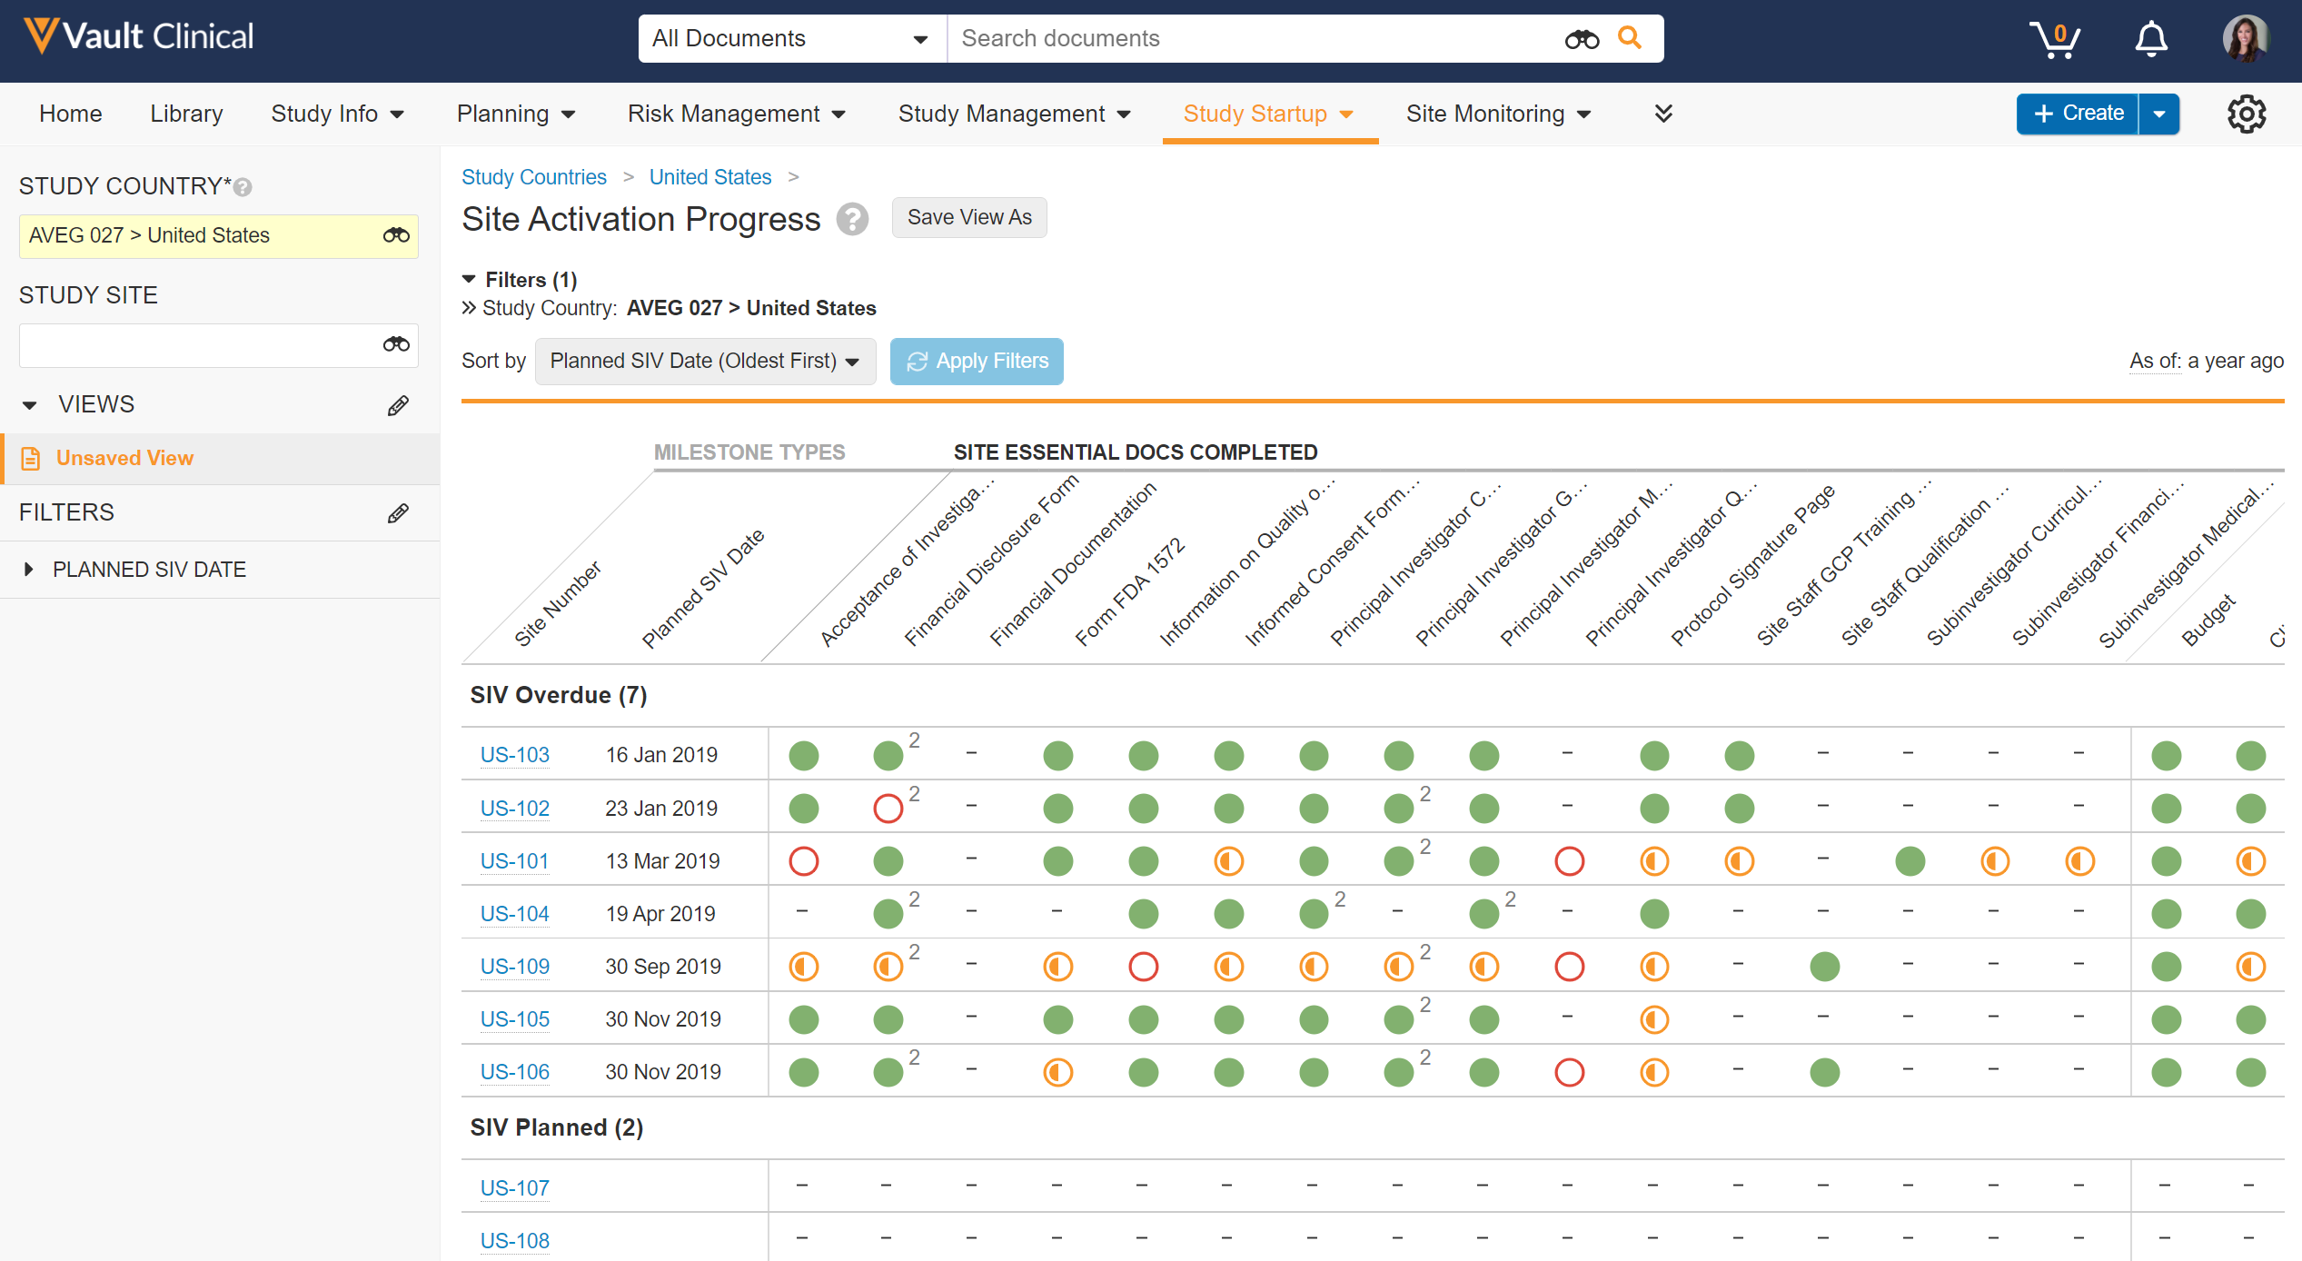The height and width of the screenshot is (1261, 2302).
Task: Click the orange search magnifier icon
Action: click(x=1630, y=38)
